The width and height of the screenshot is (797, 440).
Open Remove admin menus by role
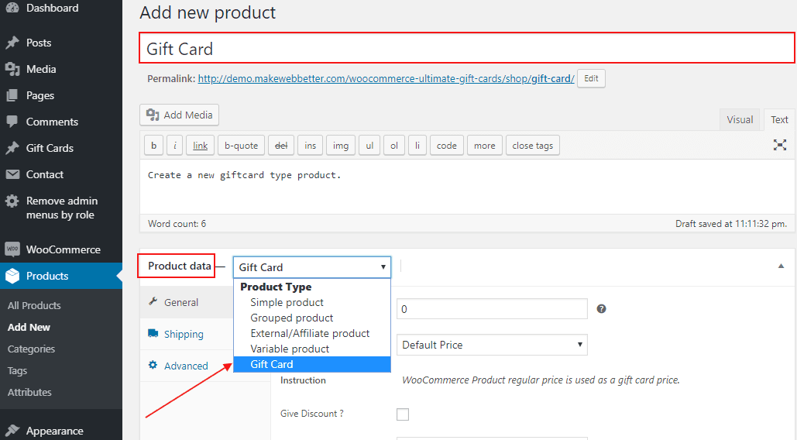coord(61,208)
